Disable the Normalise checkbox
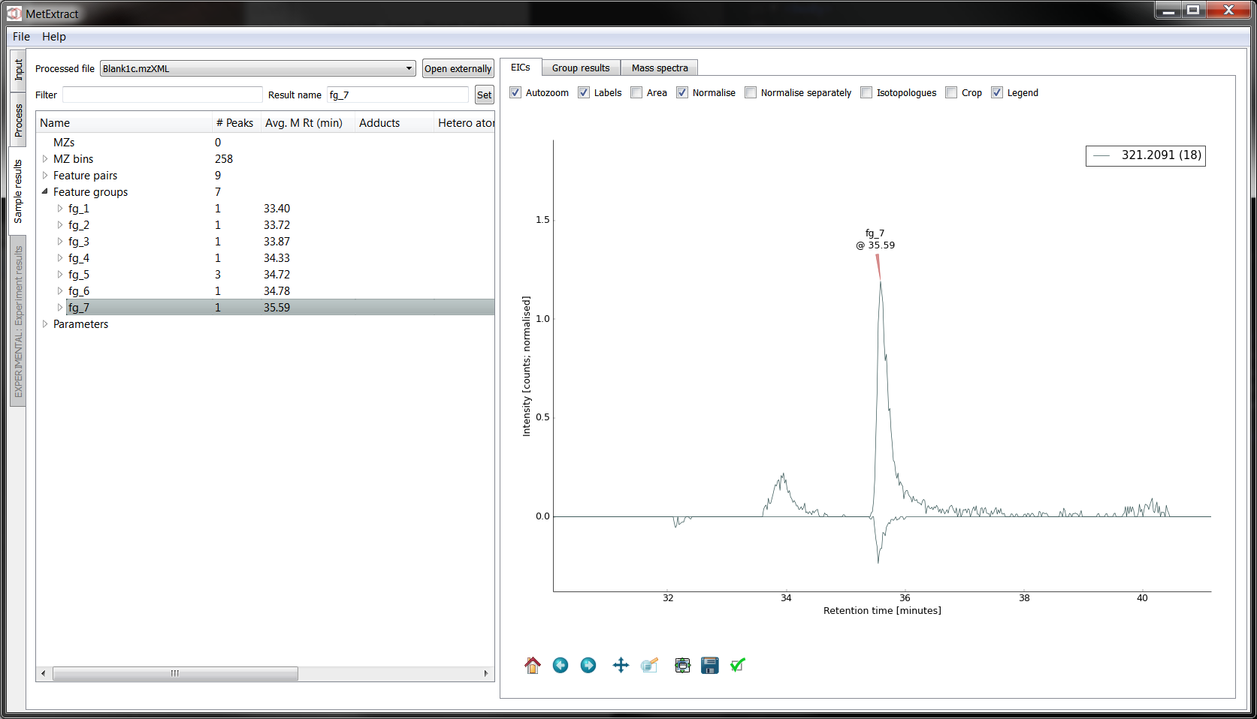The image size is (1257, 719). click(x=682, y=92)
